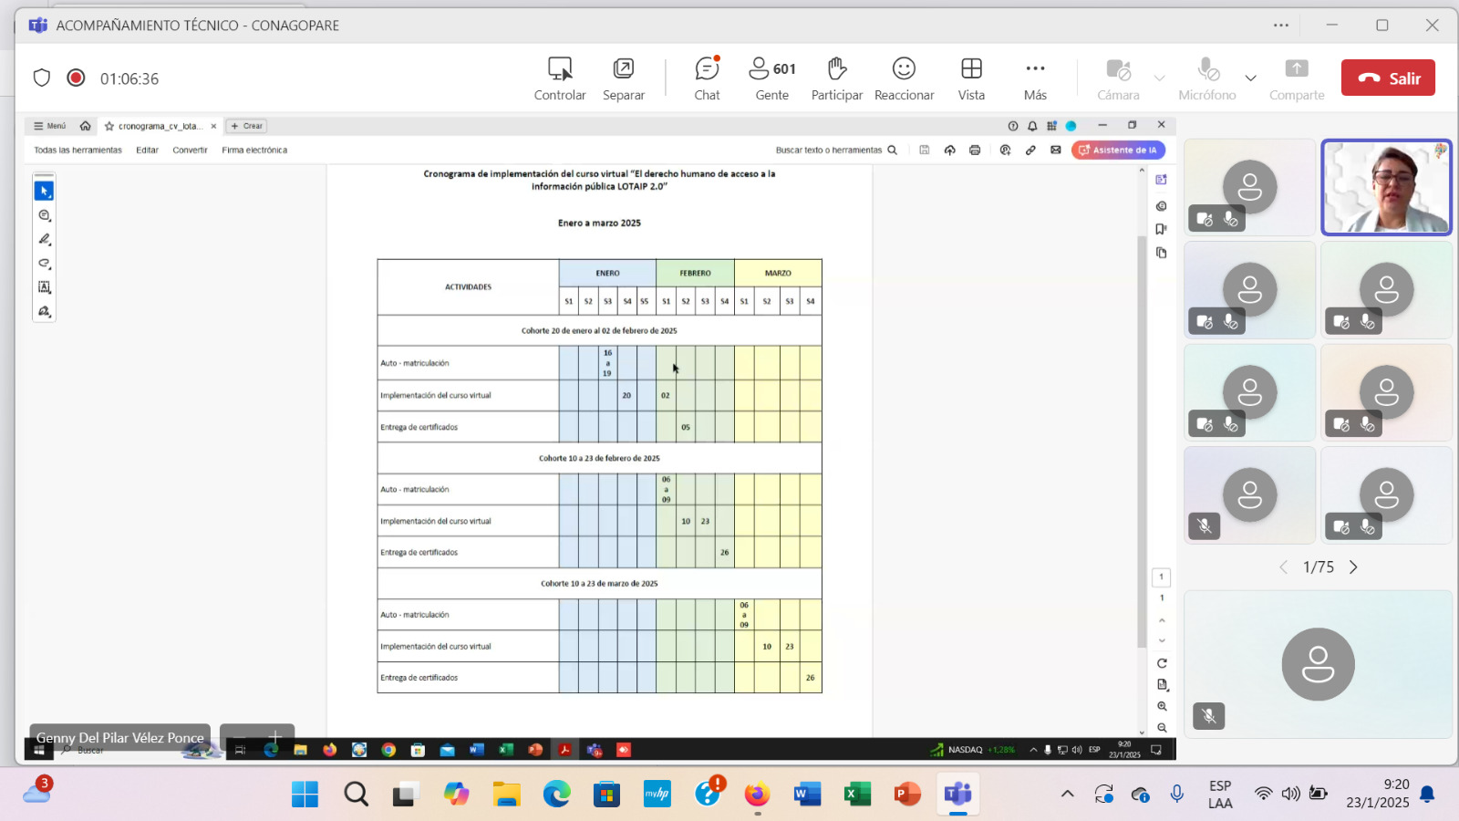Open Microsoft Teams from Windows taskbar
This screenshot has height=821, width=1459.
tap(957, 794)
